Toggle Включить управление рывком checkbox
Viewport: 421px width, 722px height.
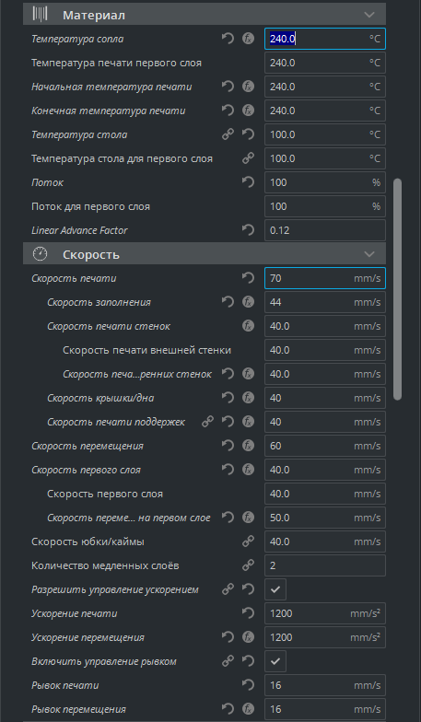click(275, 661)
